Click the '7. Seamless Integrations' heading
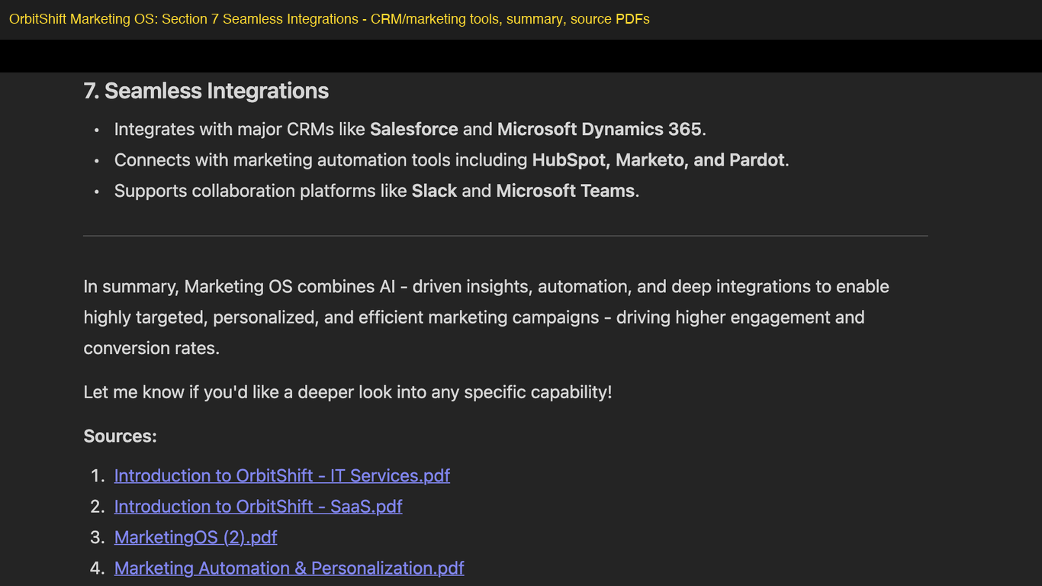This screenshot has height=586, width=1042. 206,91
